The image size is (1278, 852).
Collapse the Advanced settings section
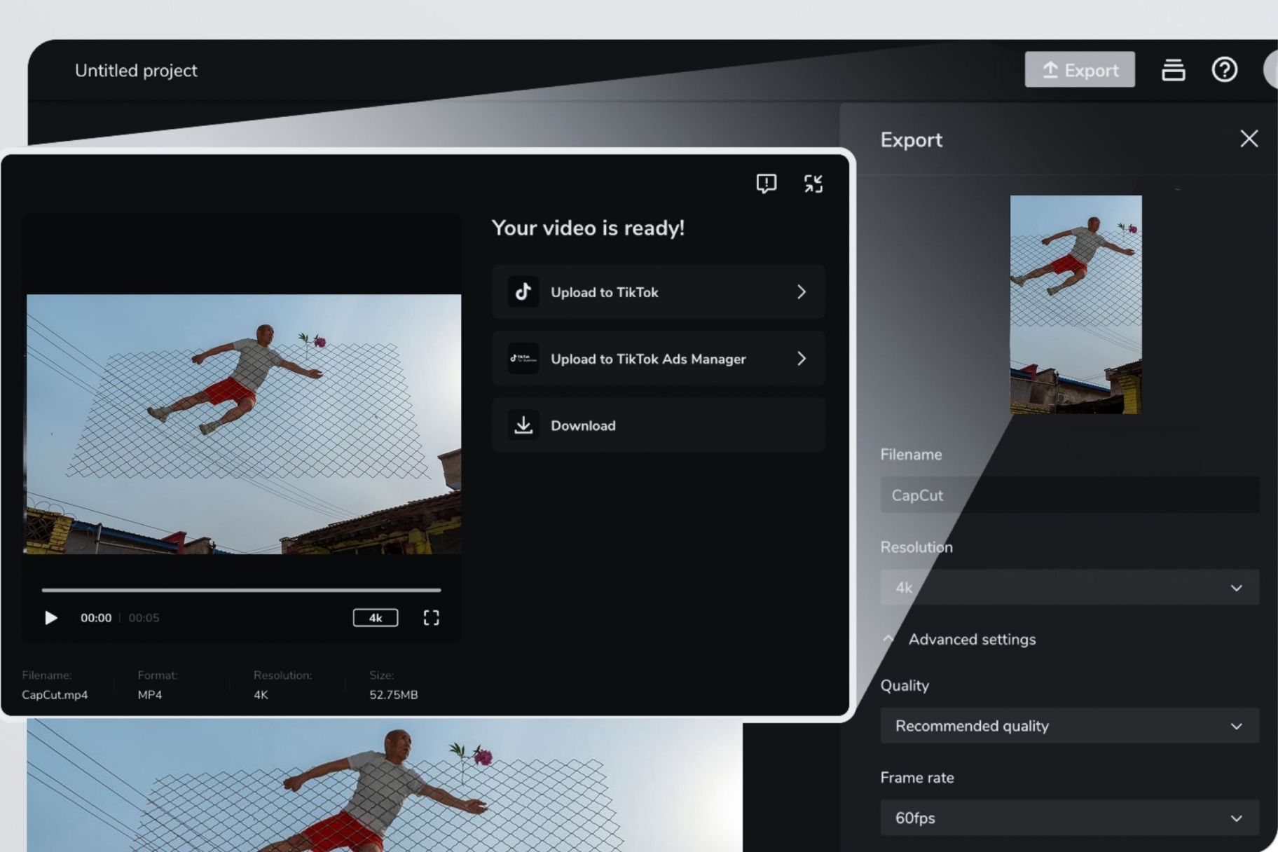[888, 639]
